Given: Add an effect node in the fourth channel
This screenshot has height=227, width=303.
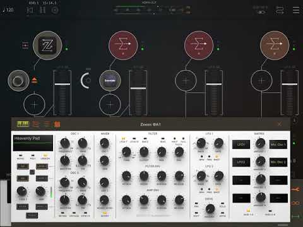Looking at the screenshot, I should pos(261,81).
